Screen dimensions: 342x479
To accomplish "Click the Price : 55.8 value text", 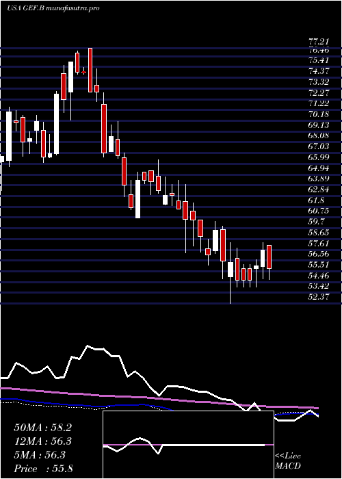I will (x=43, y=469).
